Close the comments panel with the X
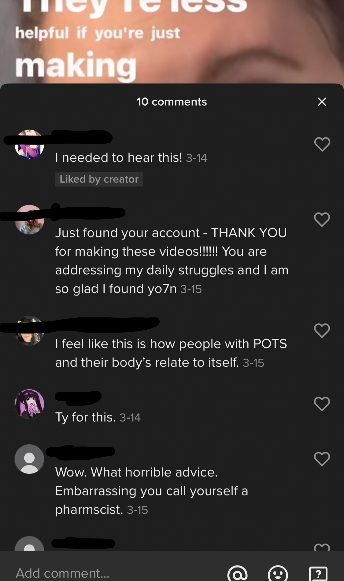 (x=322, y=102)
